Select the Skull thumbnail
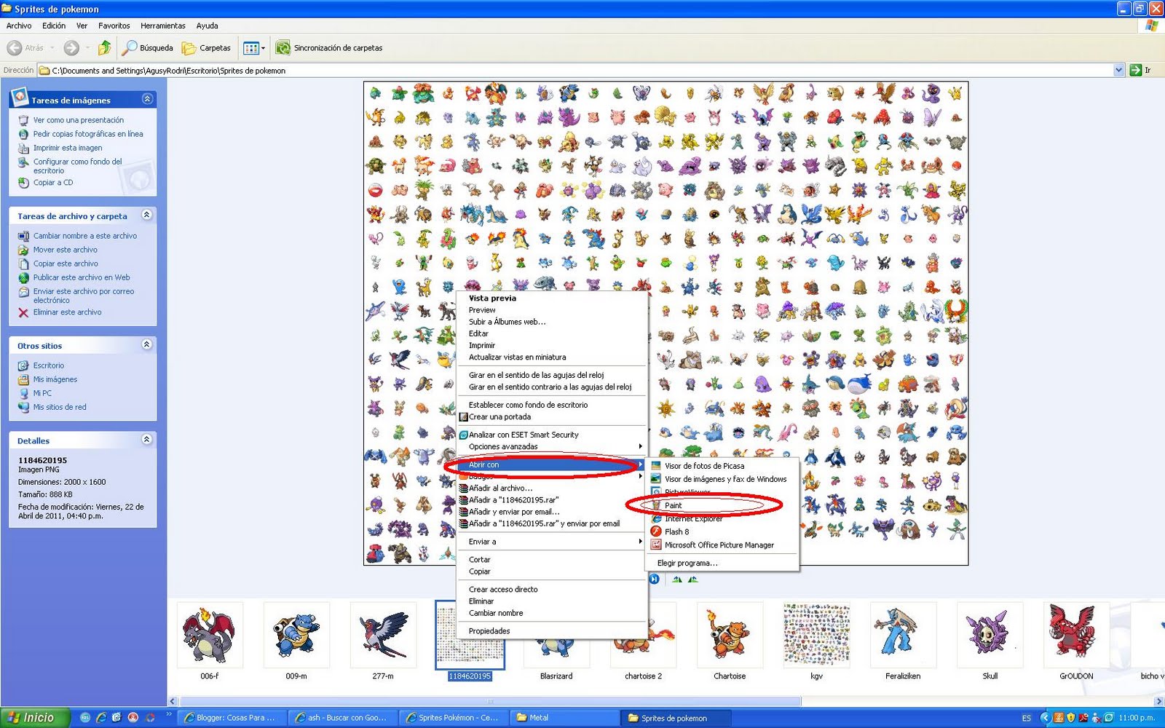Screen dimensions: 1165x728 [990, 636]
